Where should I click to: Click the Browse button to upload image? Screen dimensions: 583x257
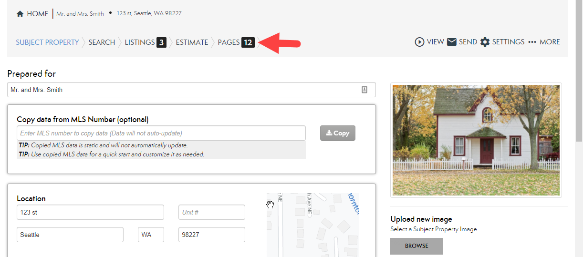tap(416, 246)
